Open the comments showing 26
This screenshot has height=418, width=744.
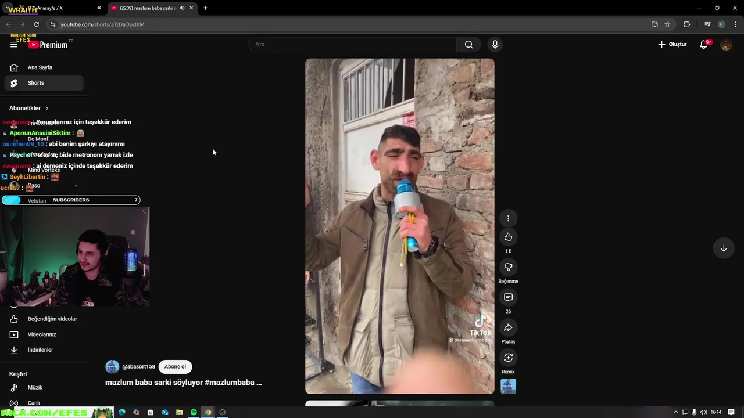click(x=508, y=297)
